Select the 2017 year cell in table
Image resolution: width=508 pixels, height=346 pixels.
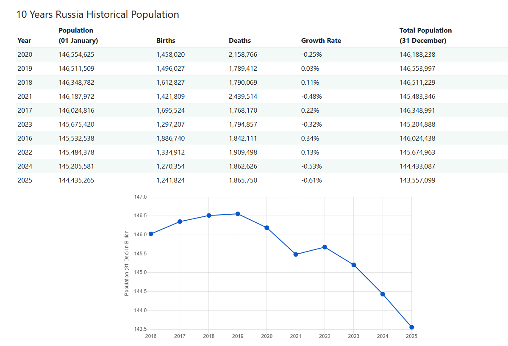(25, 110)
